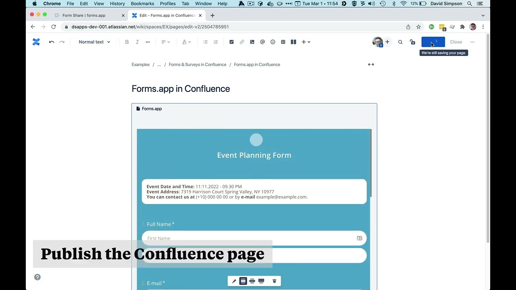Open the editor more actions menu
The height and width of the screenshot is (290, 516).
click(x=472, y=42)
